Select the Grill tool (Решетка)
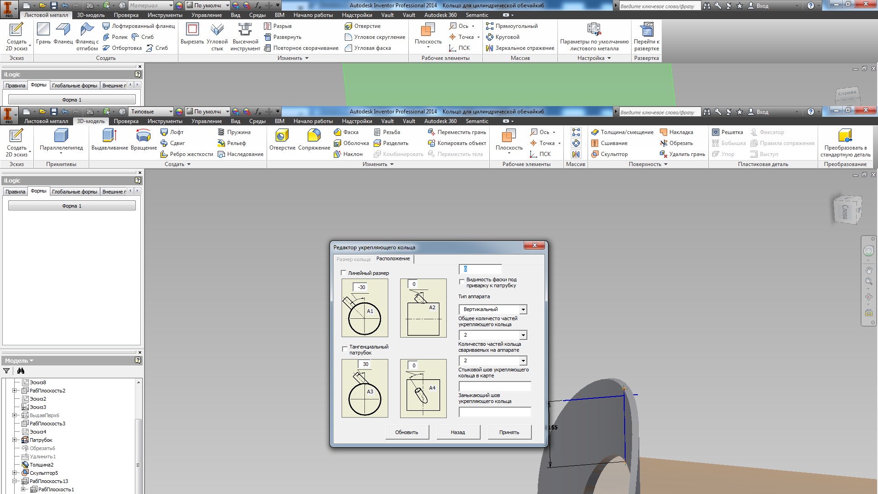Viewport: 878px width, 494px height. coord(728,132)
